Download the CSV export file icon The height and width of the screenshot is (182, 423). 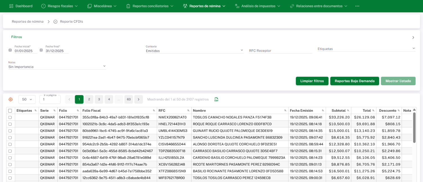[x=216, y=99]
